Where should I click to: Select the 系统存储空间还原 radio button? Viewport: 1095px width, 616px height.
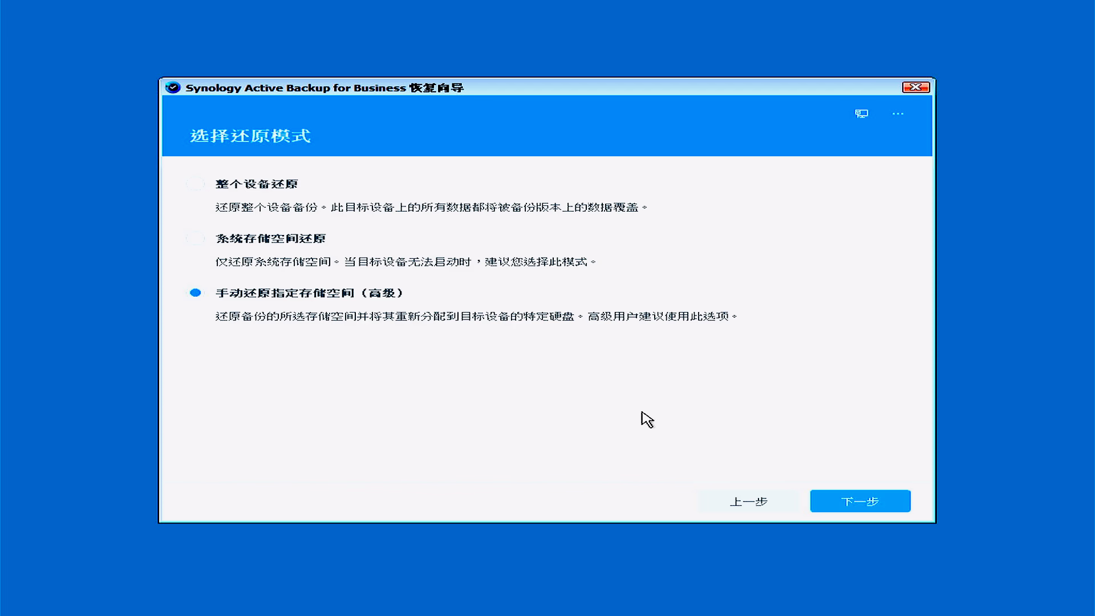pyautogui.click(x=195, y=238)
